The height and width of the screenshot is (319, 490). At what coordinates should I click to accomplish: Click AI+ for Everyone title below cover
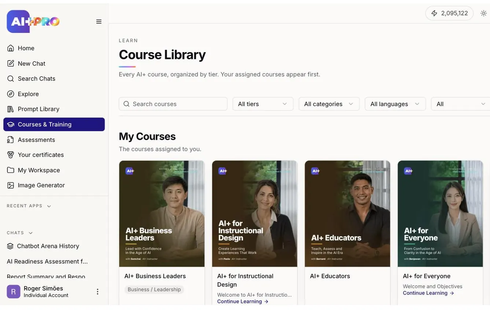point(427,276)
